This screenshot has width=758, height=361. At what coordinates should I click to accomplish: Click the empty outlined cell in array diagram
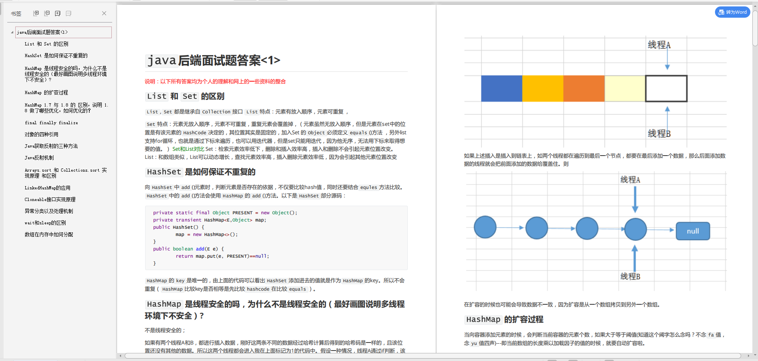coord(666,88)
